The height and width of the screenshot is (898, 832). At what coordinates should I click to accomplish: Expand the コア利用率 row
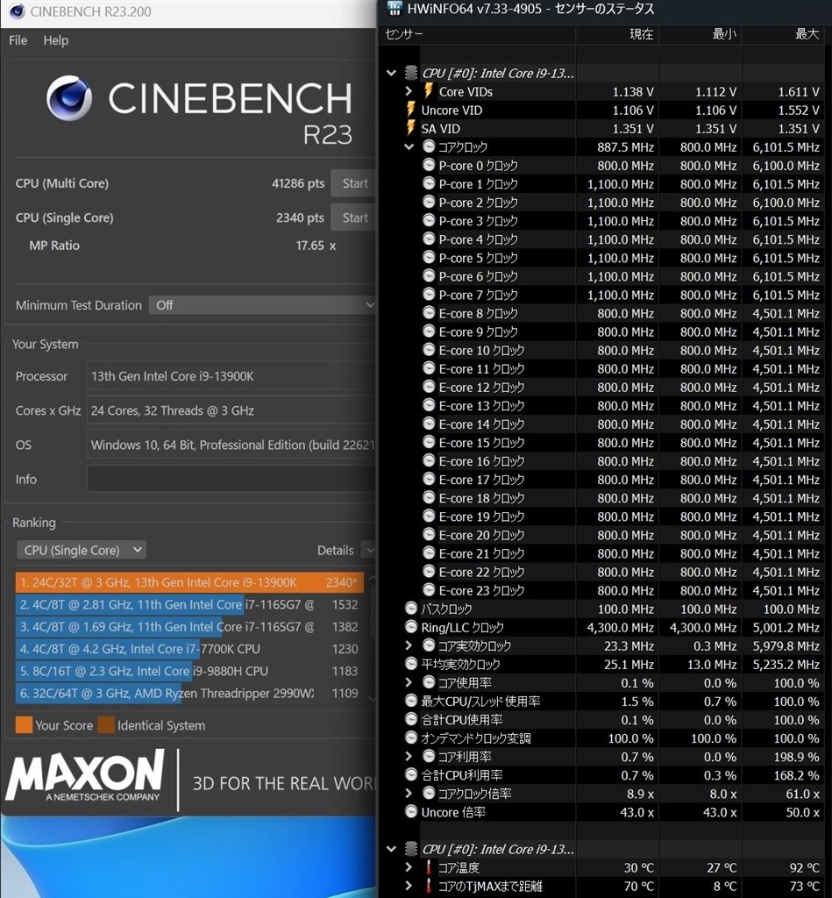point(409,756)
